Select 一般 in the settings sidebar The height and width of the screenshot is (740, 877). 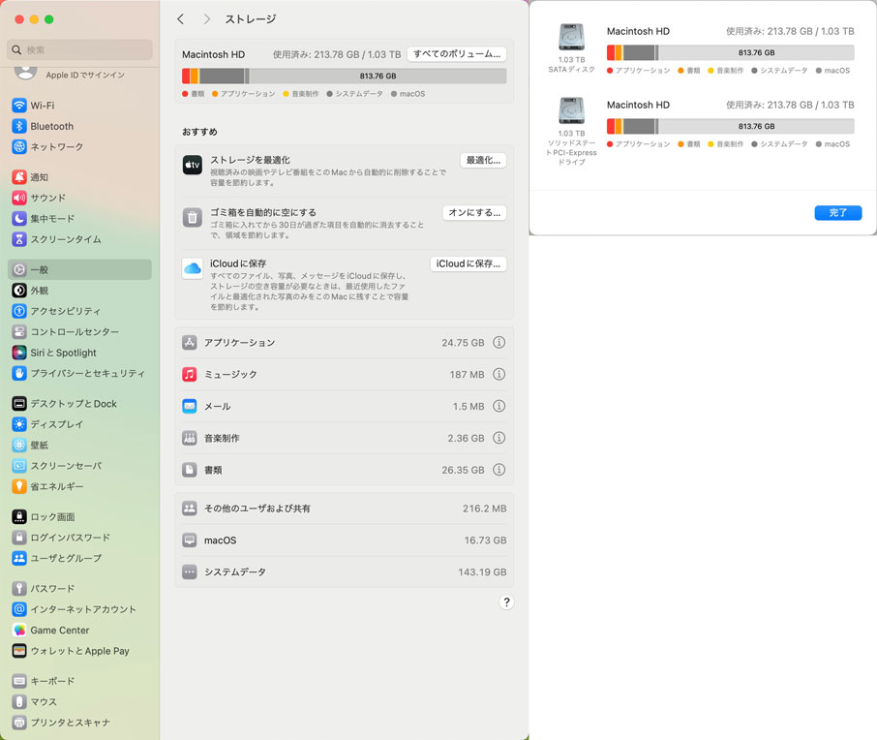pos(79,269)
